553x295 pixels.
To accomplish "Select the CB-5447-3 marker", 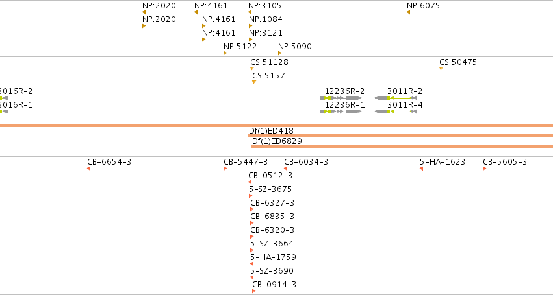I will tap(225, 169).
